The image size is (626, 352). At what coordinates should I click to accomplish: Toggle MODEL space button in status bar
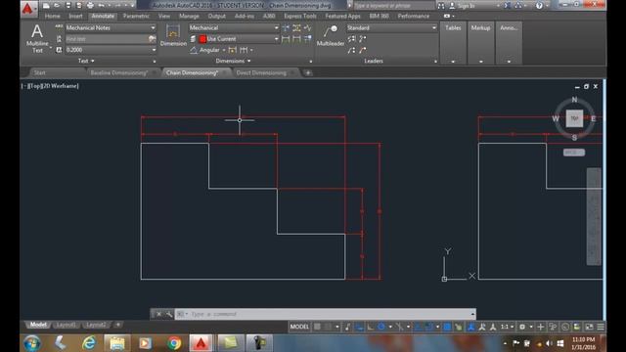coord(299,327)
